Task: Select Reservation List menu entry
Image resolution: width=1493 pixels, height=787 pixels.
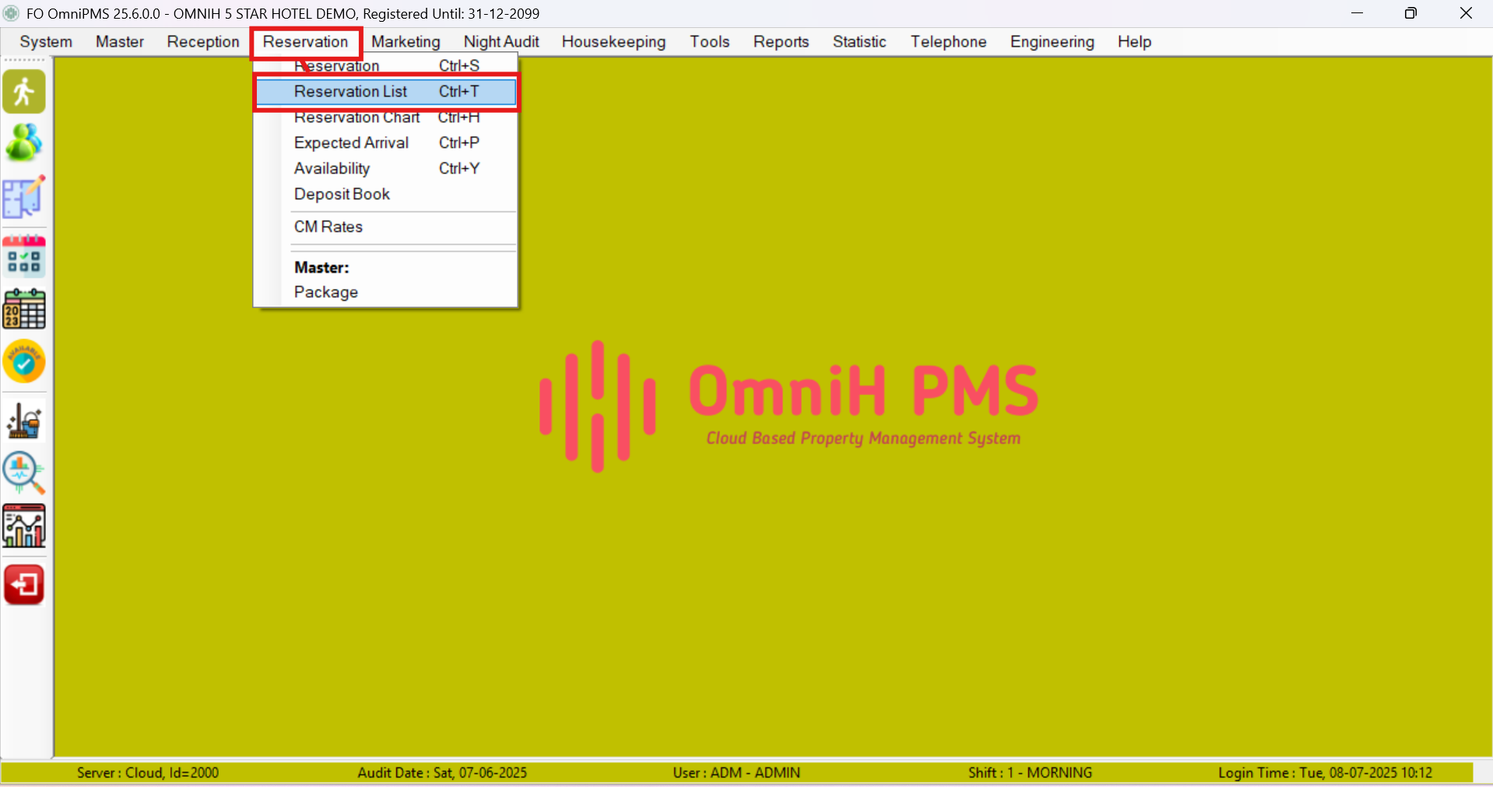Action: point(386,92)
